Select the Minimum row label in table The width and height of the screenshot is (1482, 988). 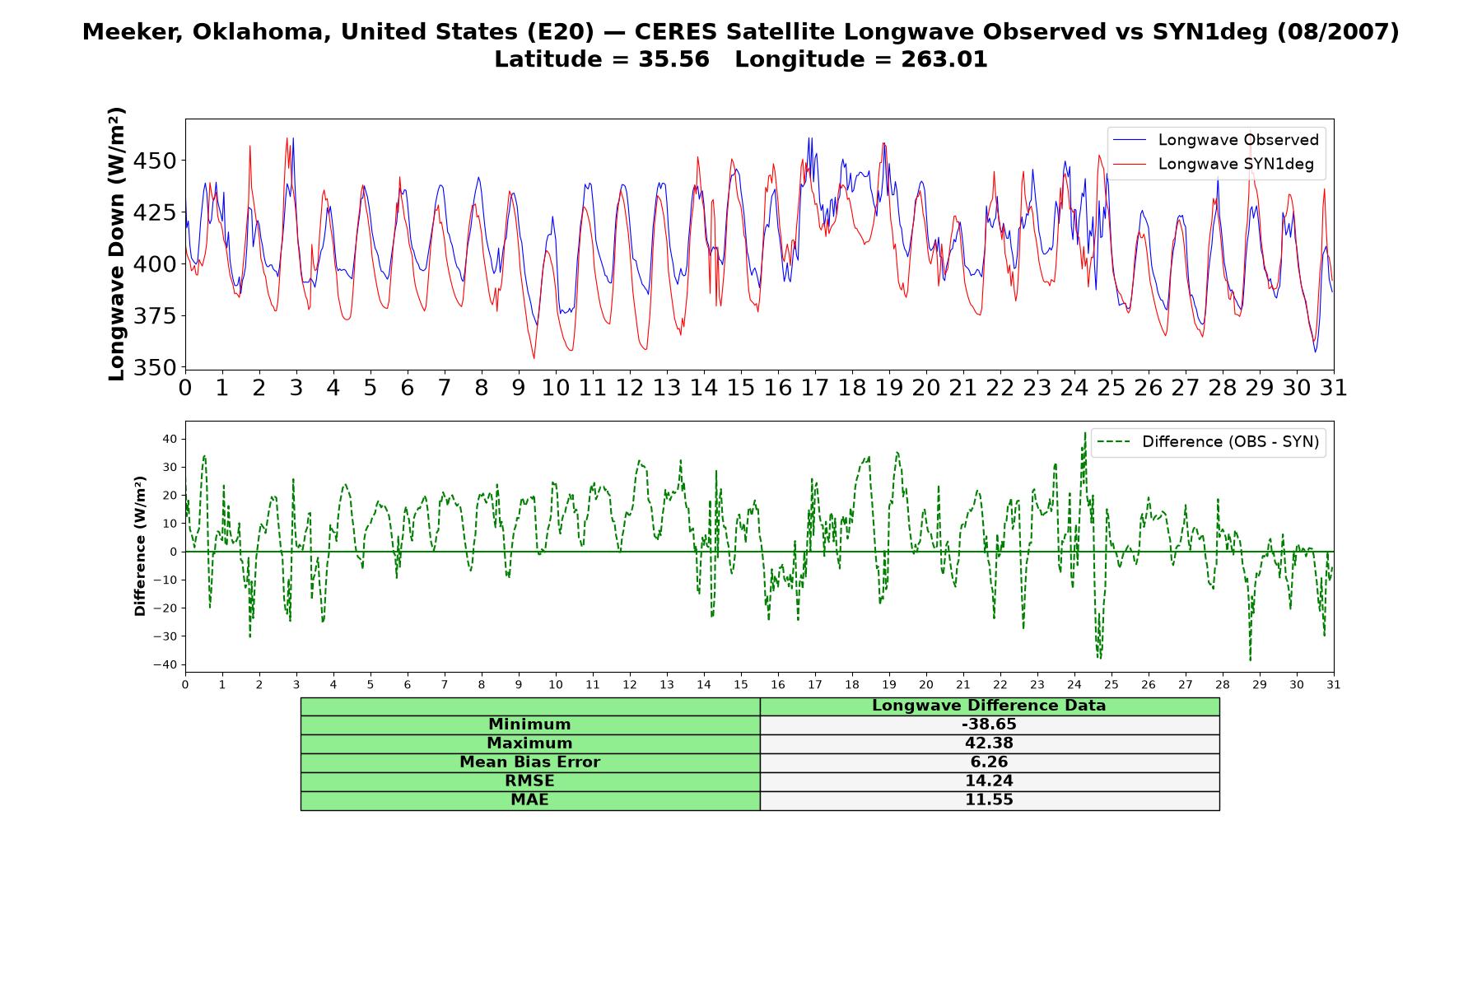click(529, 725)
